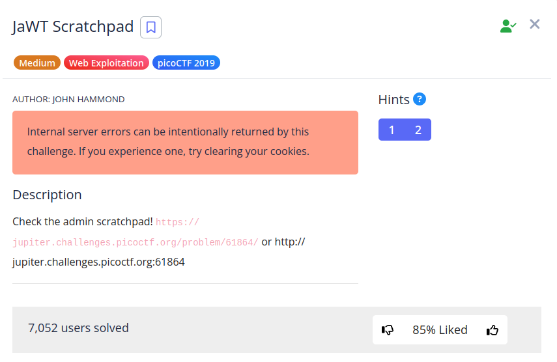Screen dimensions: 557x362
Task: Click the internal server errors warning box
Action: (x=185, y=142)
